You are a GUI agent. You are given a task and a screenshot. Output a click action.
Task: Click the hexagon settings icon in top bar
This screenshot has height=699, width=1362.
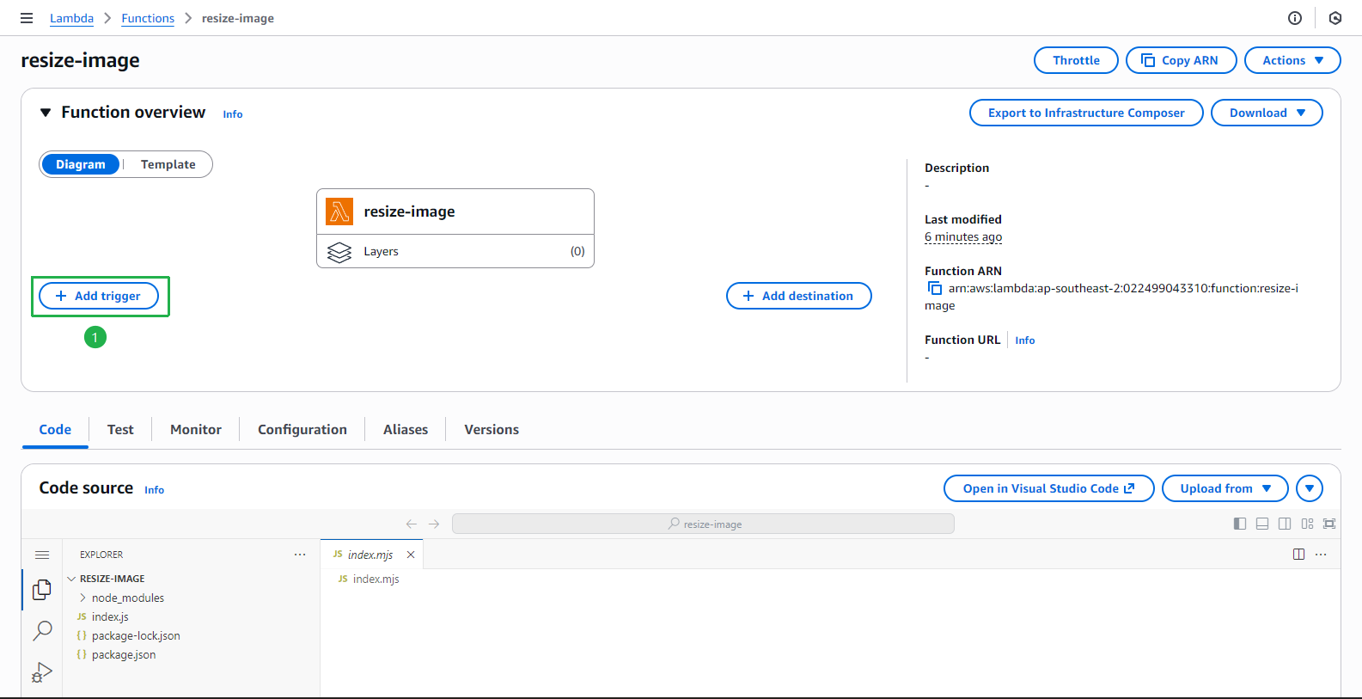tap(1335, 18)
